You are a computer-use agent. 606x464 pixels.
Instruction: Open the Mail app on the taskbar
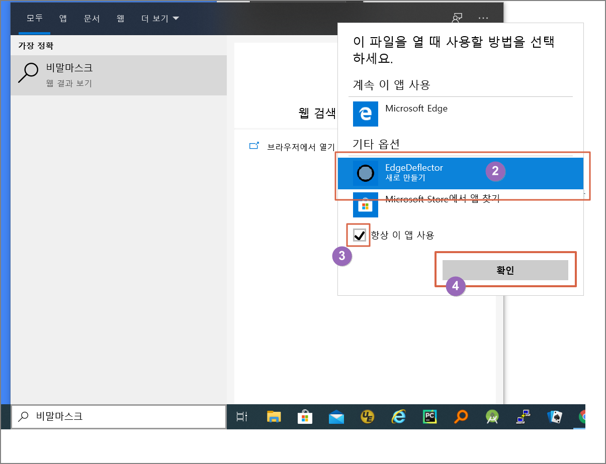tap(336, 417)
